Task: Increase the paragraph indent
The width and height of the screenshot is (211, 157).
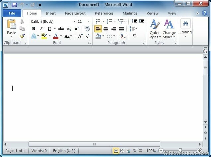Action: click(x=141, y=21)
